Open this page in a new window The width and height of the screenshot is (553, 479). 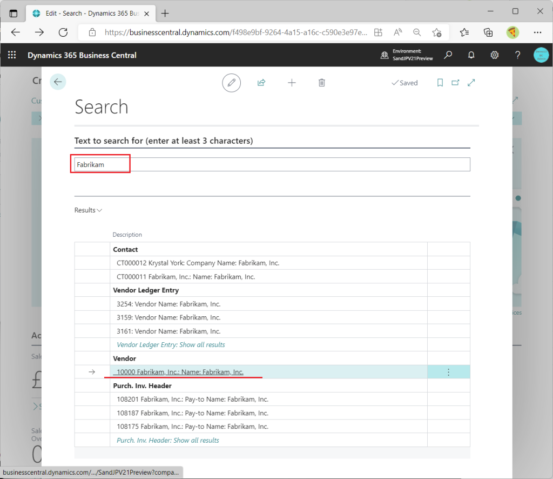click(455, 83)
